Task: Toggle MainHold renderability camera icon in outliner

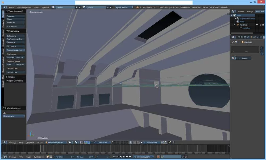Action: click(x=263, y=25)
